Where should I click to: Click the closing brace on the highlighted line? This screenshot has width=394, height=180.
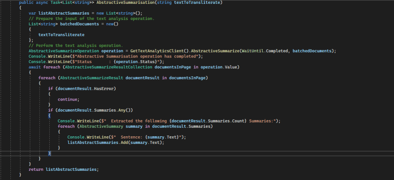point(49,154)
